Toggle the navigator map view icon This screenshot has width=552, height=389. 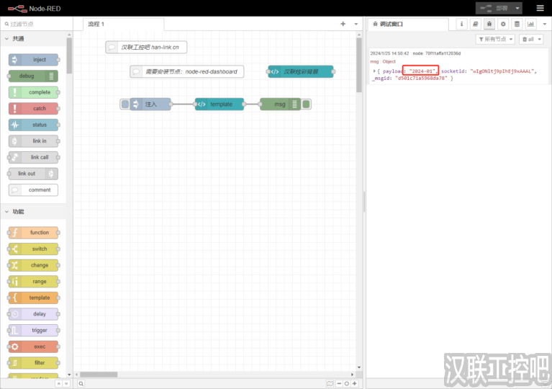tap(330, 383)
